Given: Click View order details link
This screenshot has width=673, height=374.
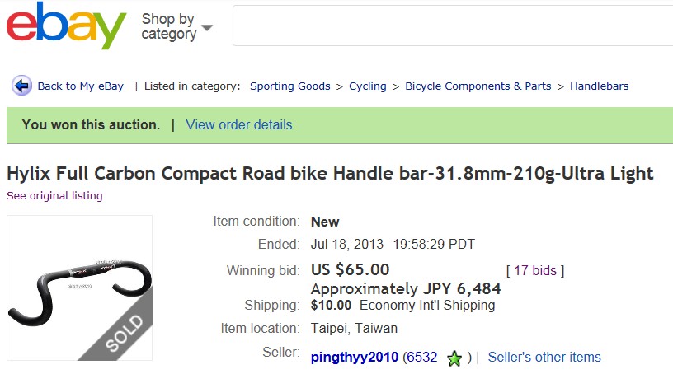Looking at the screenshot, I should (x=239, y=125).
